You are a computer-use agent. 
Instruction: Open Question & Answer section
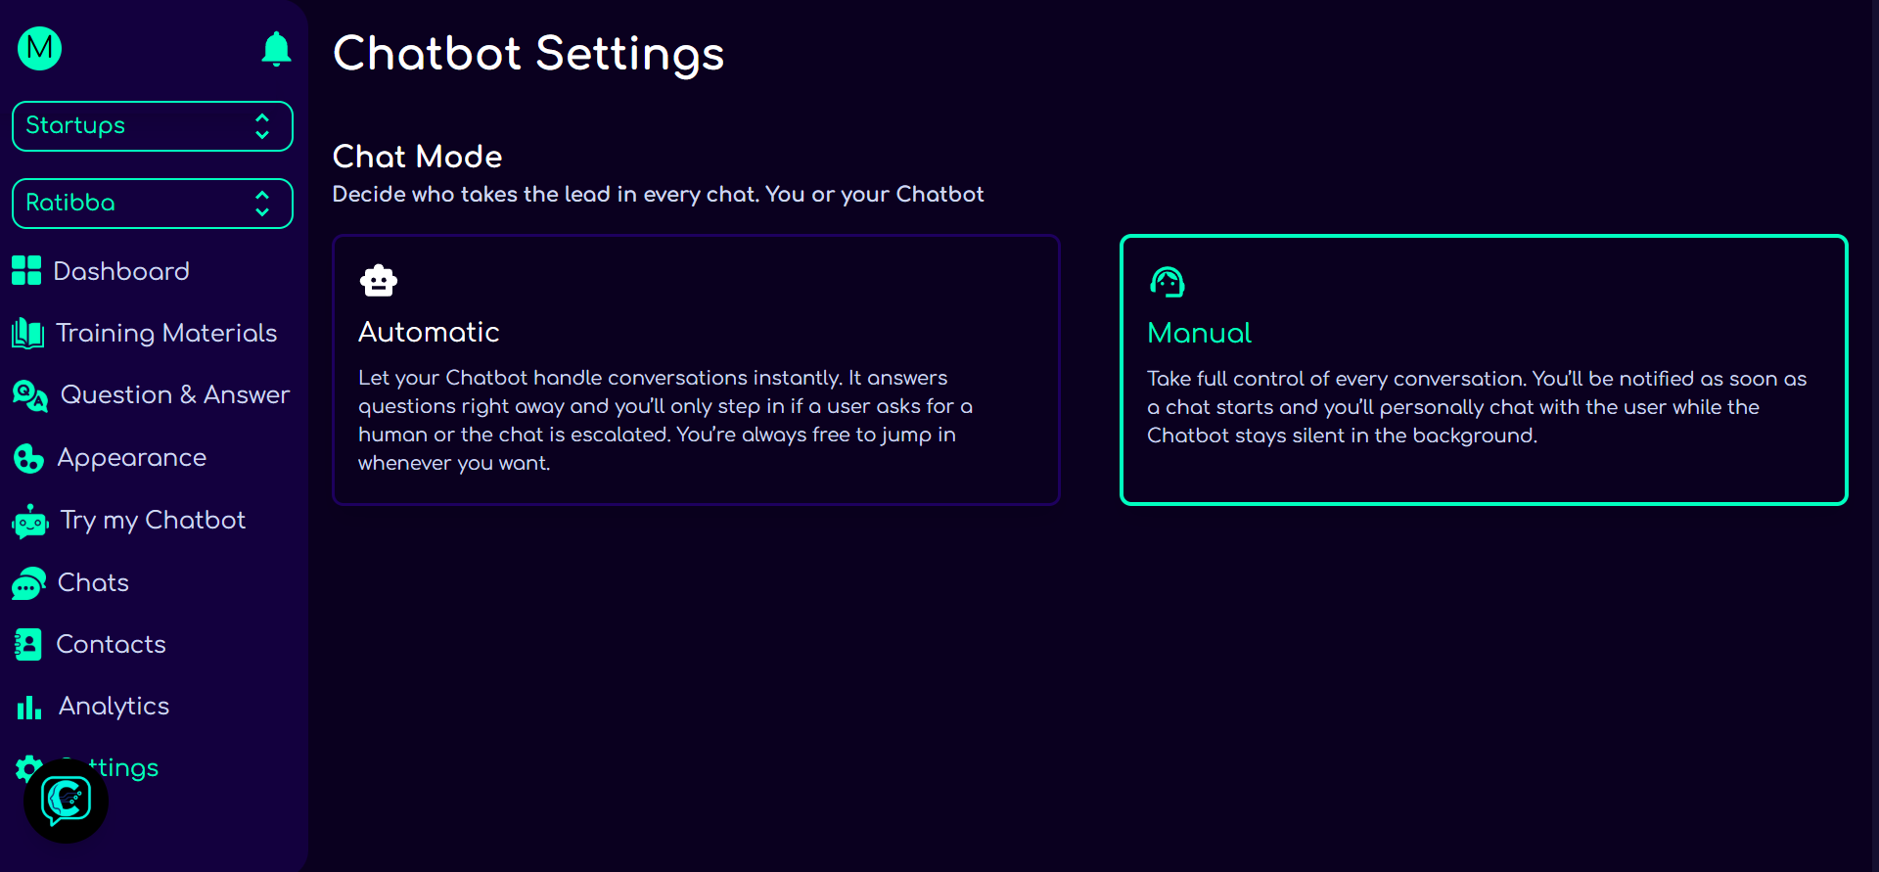[175, 395]
